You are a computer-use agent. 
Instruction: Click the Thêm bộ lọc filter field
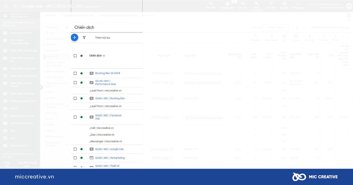pyautogui.click(x=103, y=38)
